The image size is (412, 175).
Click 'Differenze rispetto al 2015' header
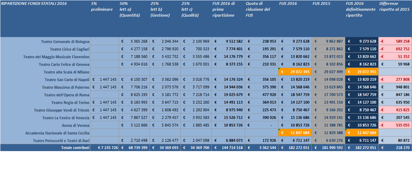pyautogui.click(x=395, y=19)
